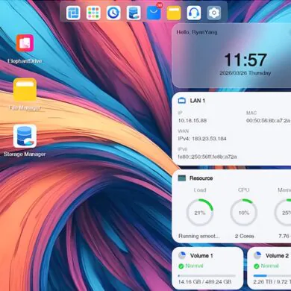The height and width of the screenshot is (291, 291).
Task: Click the WAN IPv4 address 183.23.53.184
Action: click(x=202, y=139)
